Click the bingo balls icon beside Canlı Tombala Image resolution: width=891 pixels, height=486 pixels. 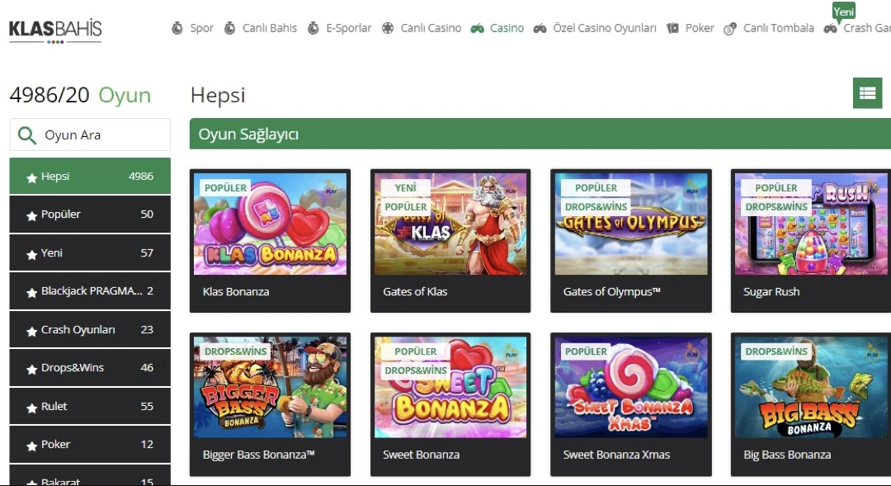[730, 28]
